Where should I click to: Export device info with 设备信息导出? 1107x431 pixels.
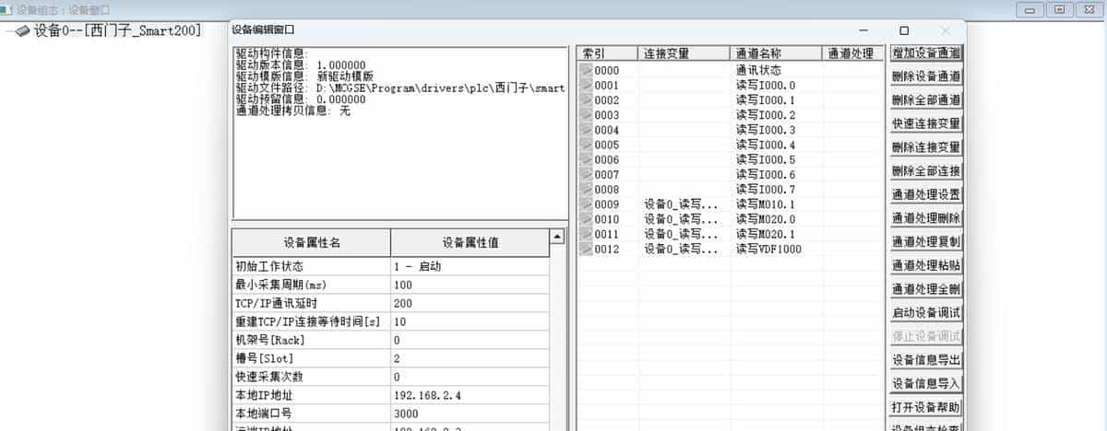(x=926, y=360)
